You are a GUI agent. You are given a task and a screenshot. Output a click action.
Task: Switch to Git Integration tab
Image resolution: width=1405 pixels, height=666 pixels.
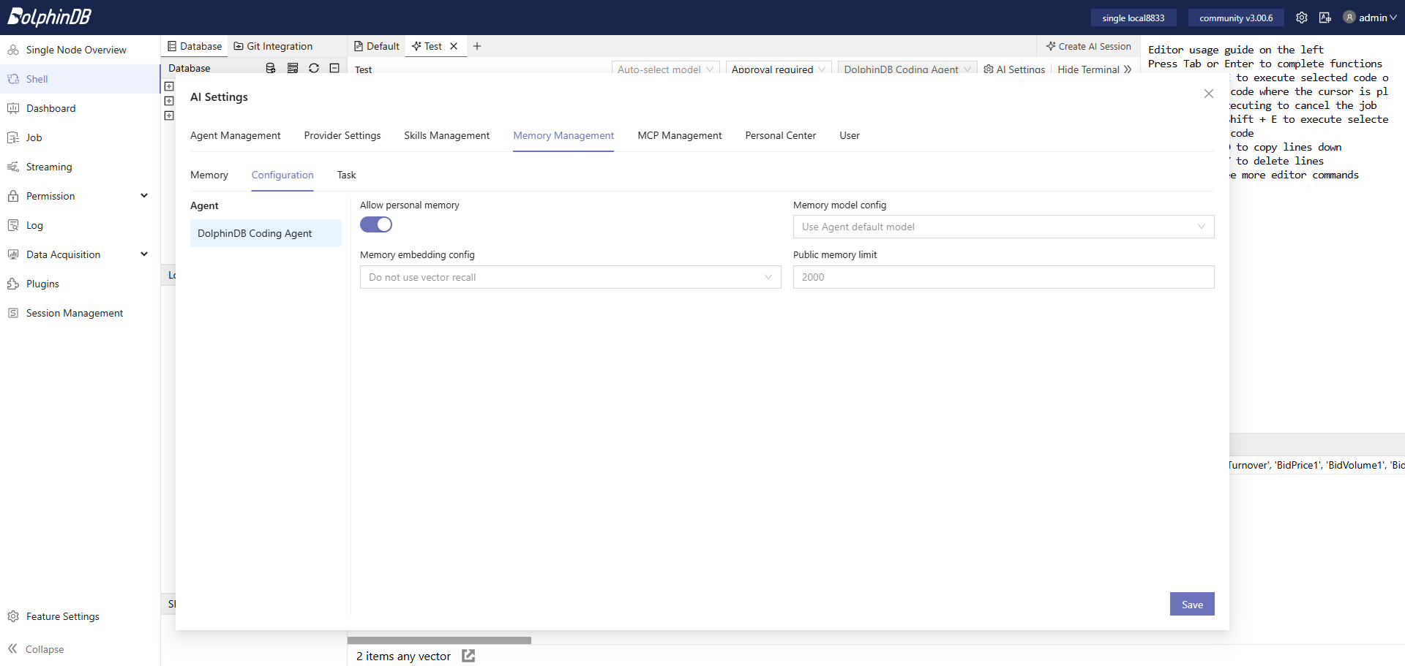click(273, 46)
